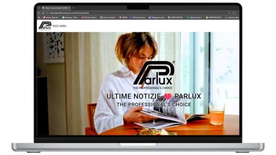This screenshot has width=276, height=155.
Task: Open the CONVERTIRE PIX... bookmark
Action: [x=176, y=17]
